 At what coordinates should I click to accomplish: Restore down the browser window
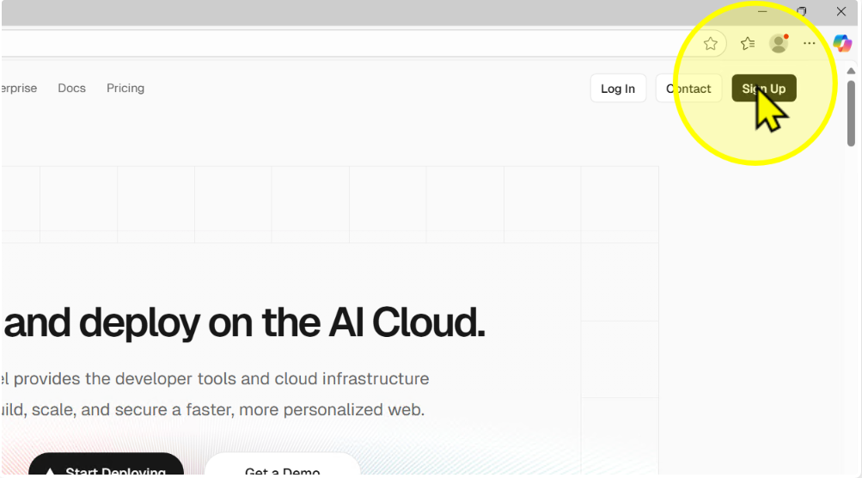pyautogui.click(x=802, y=11)
